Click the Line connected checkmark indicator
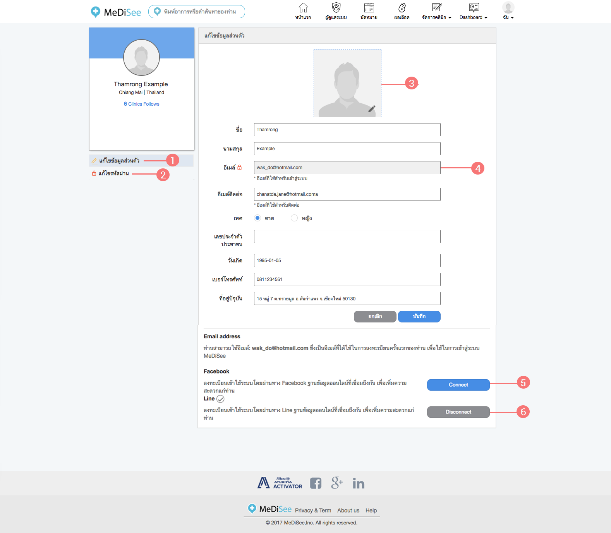611x533 pixels. (220, 399)
